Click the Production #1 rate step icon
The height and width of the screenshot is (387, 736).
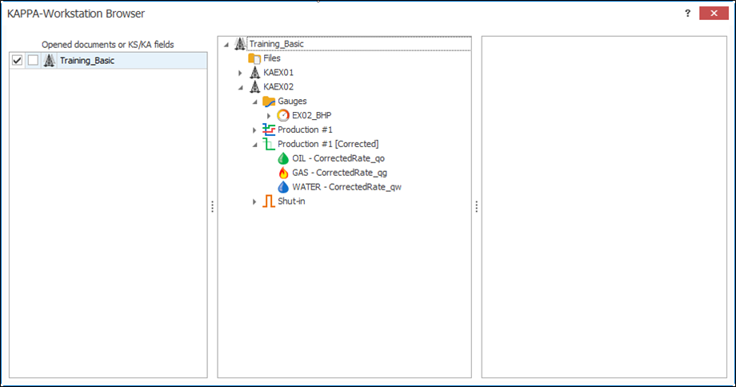269,130
